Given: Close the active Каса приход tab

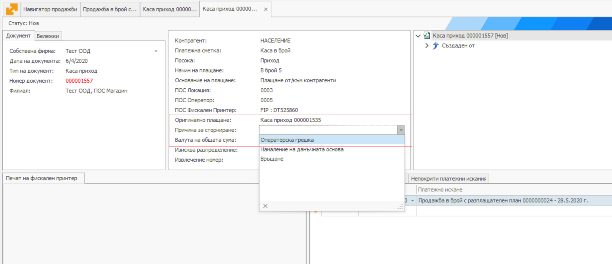Looking at the screenshot, I should tap(266, 9).
